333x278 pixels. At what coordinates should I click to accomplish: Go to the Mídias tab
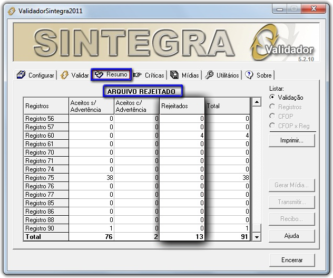point(185,75)
